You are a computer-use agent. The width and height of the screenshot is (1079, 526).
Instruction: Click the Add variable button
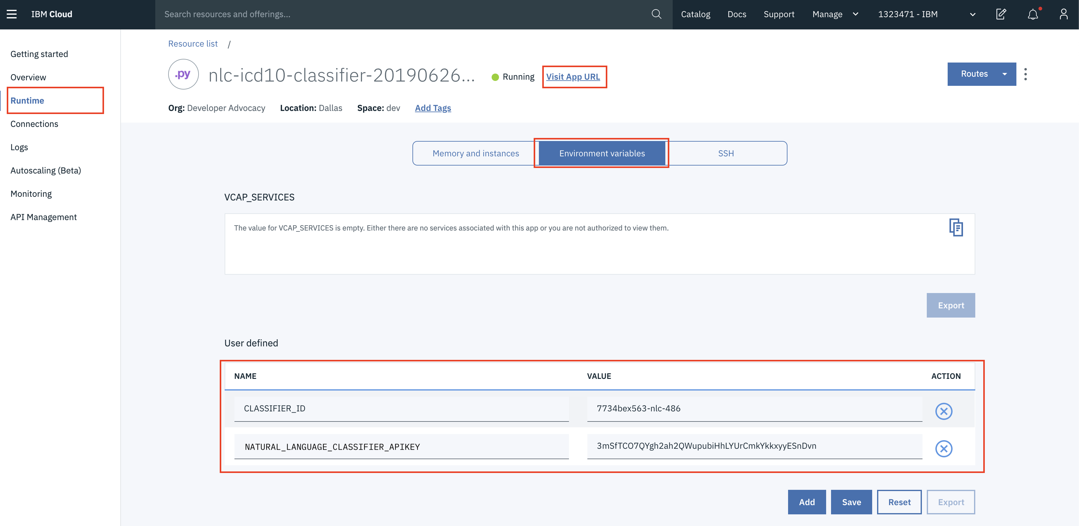[806, 502]
